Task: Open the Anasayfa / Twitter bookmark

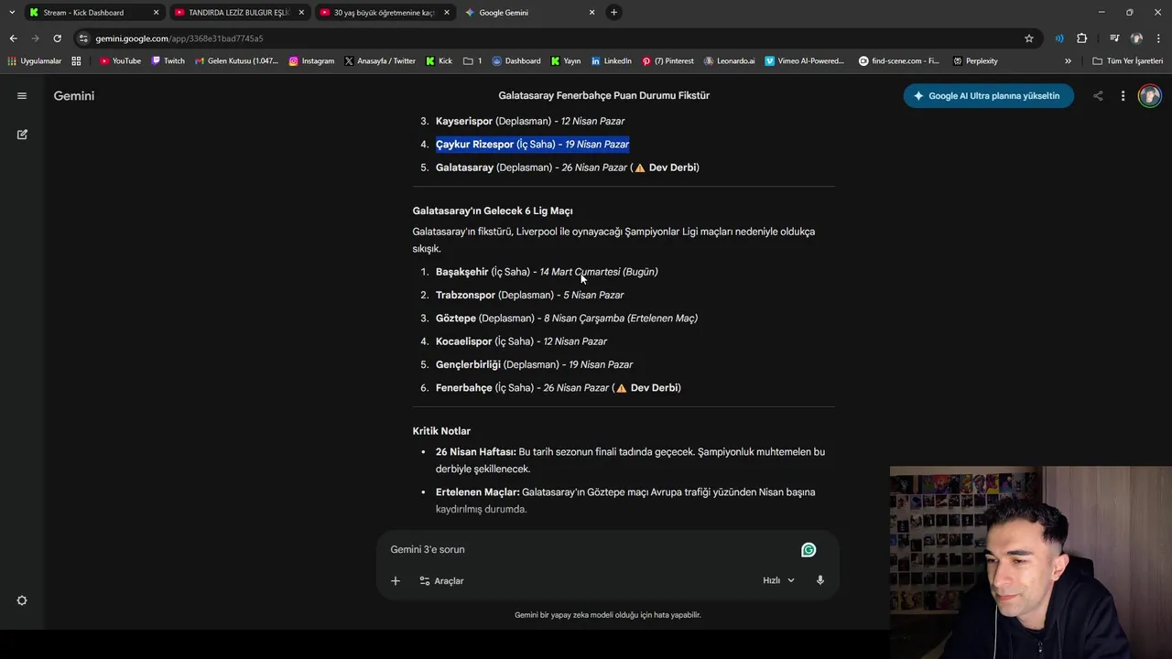Action: pos(380,61)
